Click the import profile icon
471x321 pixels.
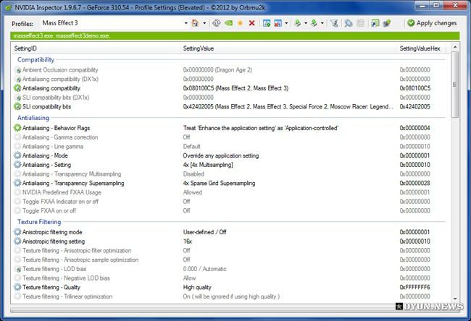[314, 23]
